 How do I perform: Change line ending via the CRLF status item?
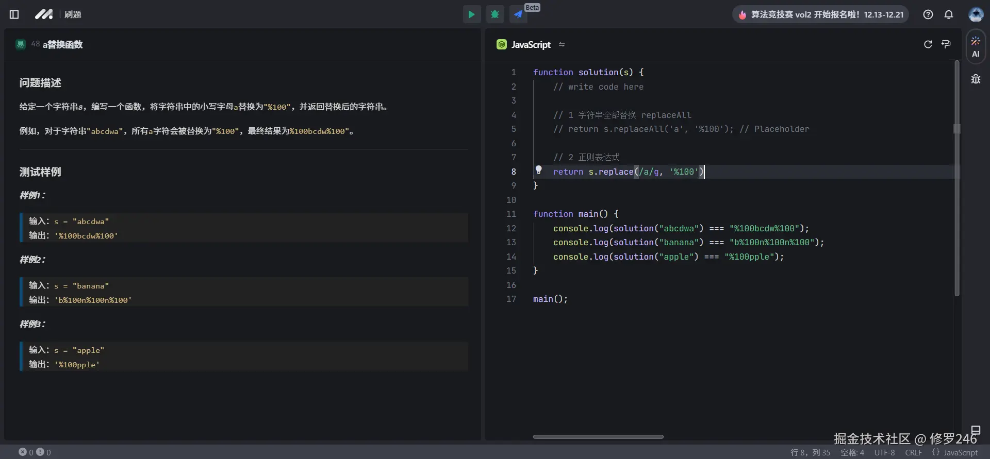coord(913,452)
